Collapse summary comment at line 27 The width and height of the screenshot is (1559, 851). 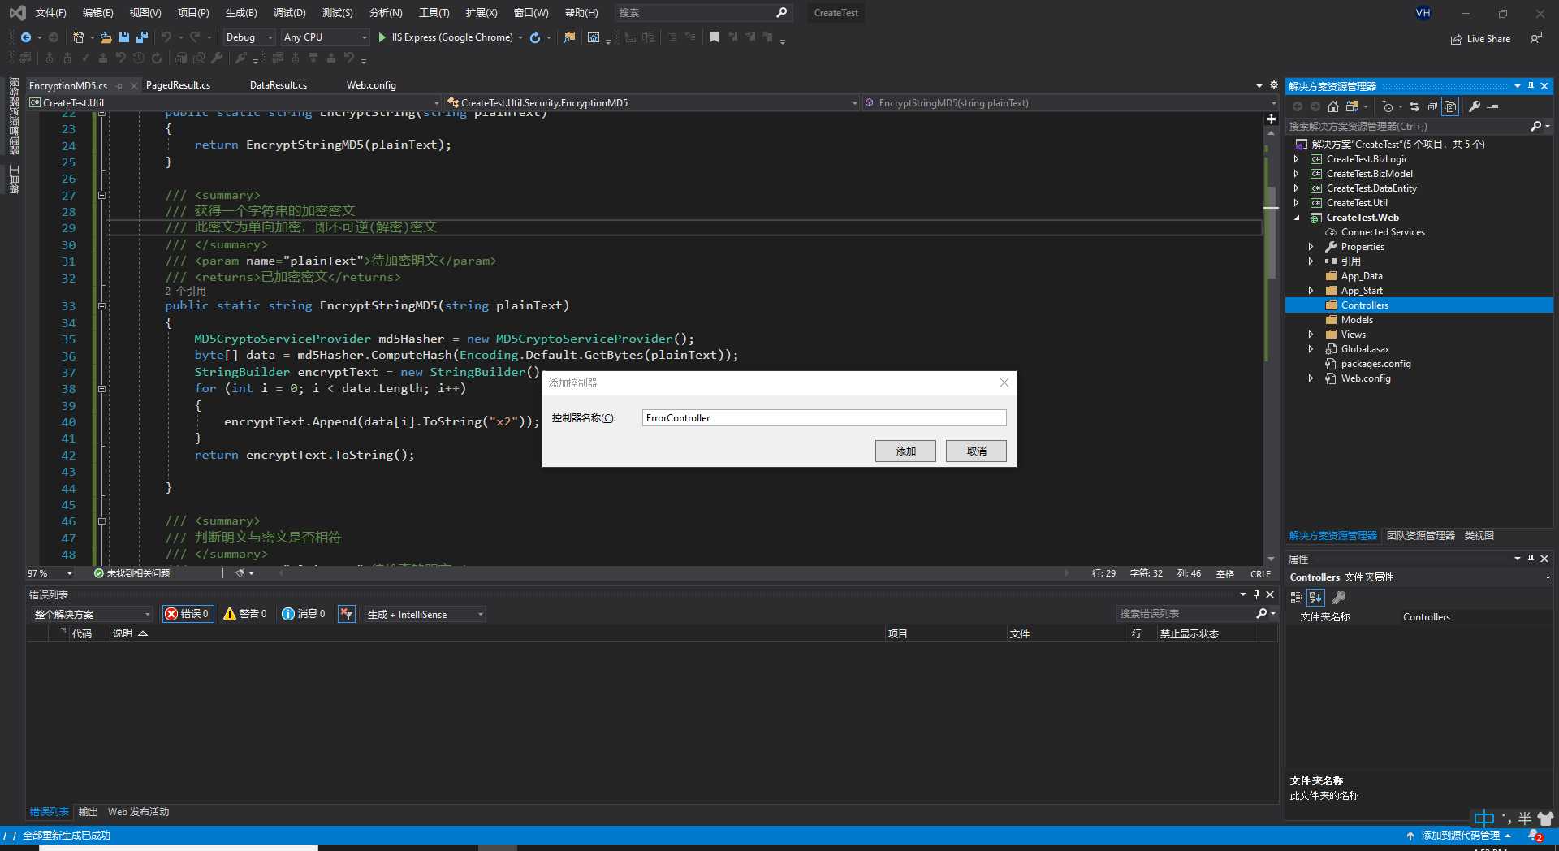101,195
